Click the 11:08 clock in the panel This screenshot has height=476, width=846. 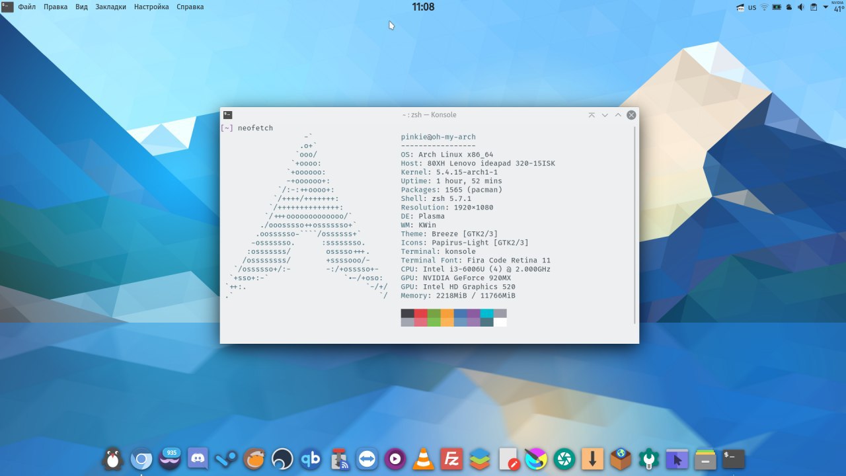423,7
